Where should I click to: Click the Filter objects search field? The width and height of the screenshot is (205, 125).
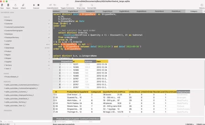pyautogui.click(x=27, y=121)
